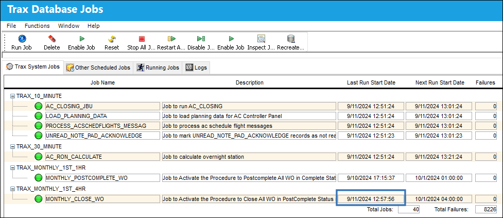Collapse the TRAX_10_MINUTE group
The width and height of the screenshot is (503, 218).
[x=12, y=96]
